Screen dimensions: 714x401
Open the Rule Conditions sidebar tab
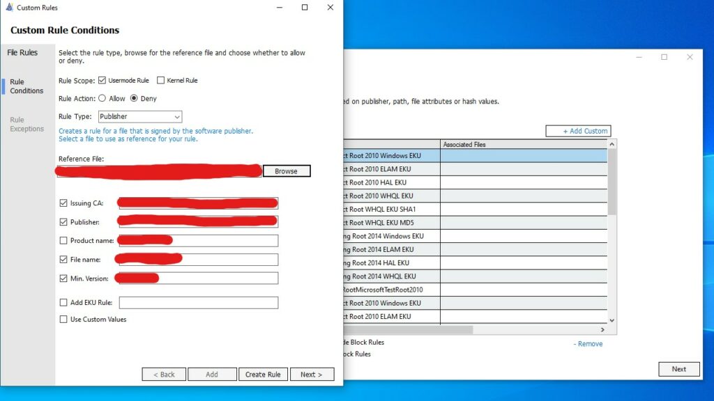click(x=26, y=86)
